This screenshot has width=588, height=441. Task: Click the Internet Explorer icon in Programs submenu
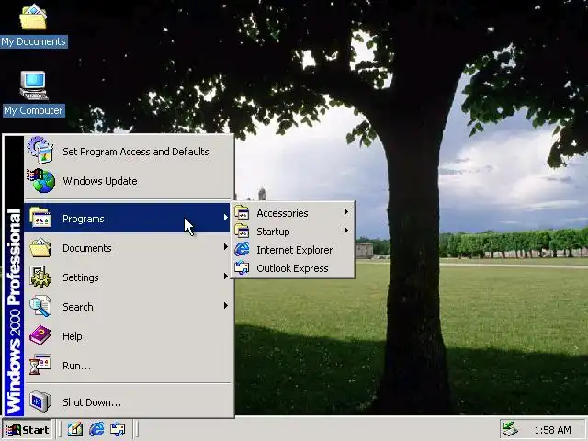(242, 249)
